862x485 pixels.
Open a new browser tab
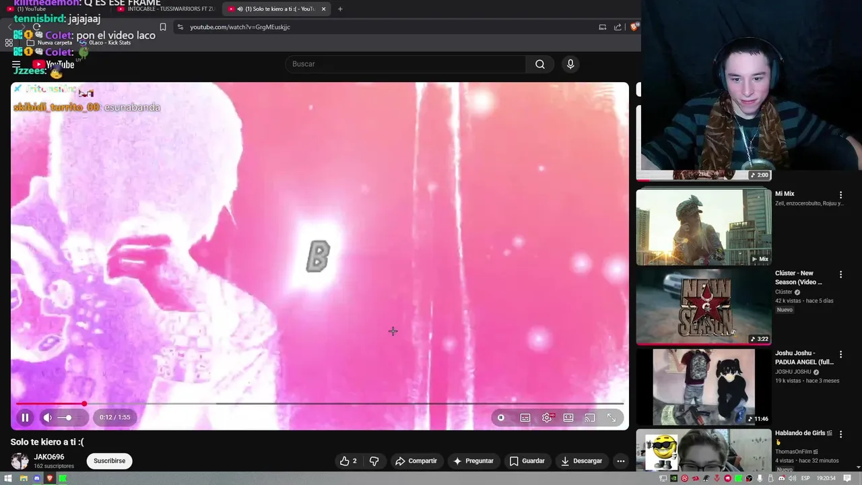340,9
